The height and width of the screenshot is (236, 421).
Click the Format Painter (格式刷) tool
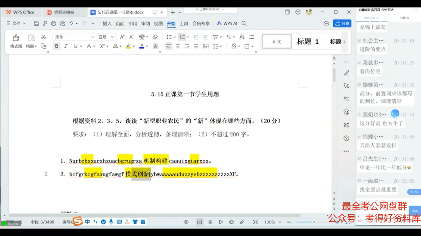coord(16,41)
